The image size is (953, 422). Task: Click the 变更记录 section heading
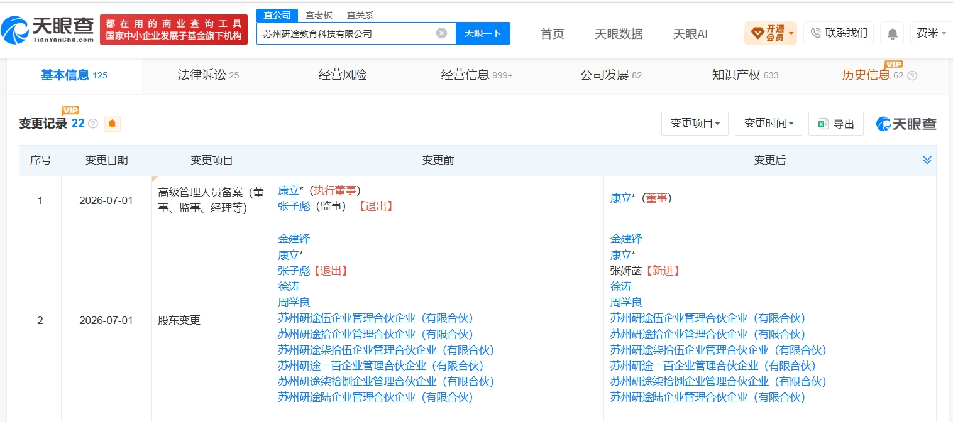tap(43, 124)
